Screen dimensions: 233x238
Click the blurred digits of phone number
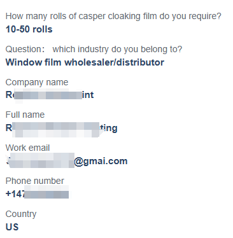pos(46,192)
